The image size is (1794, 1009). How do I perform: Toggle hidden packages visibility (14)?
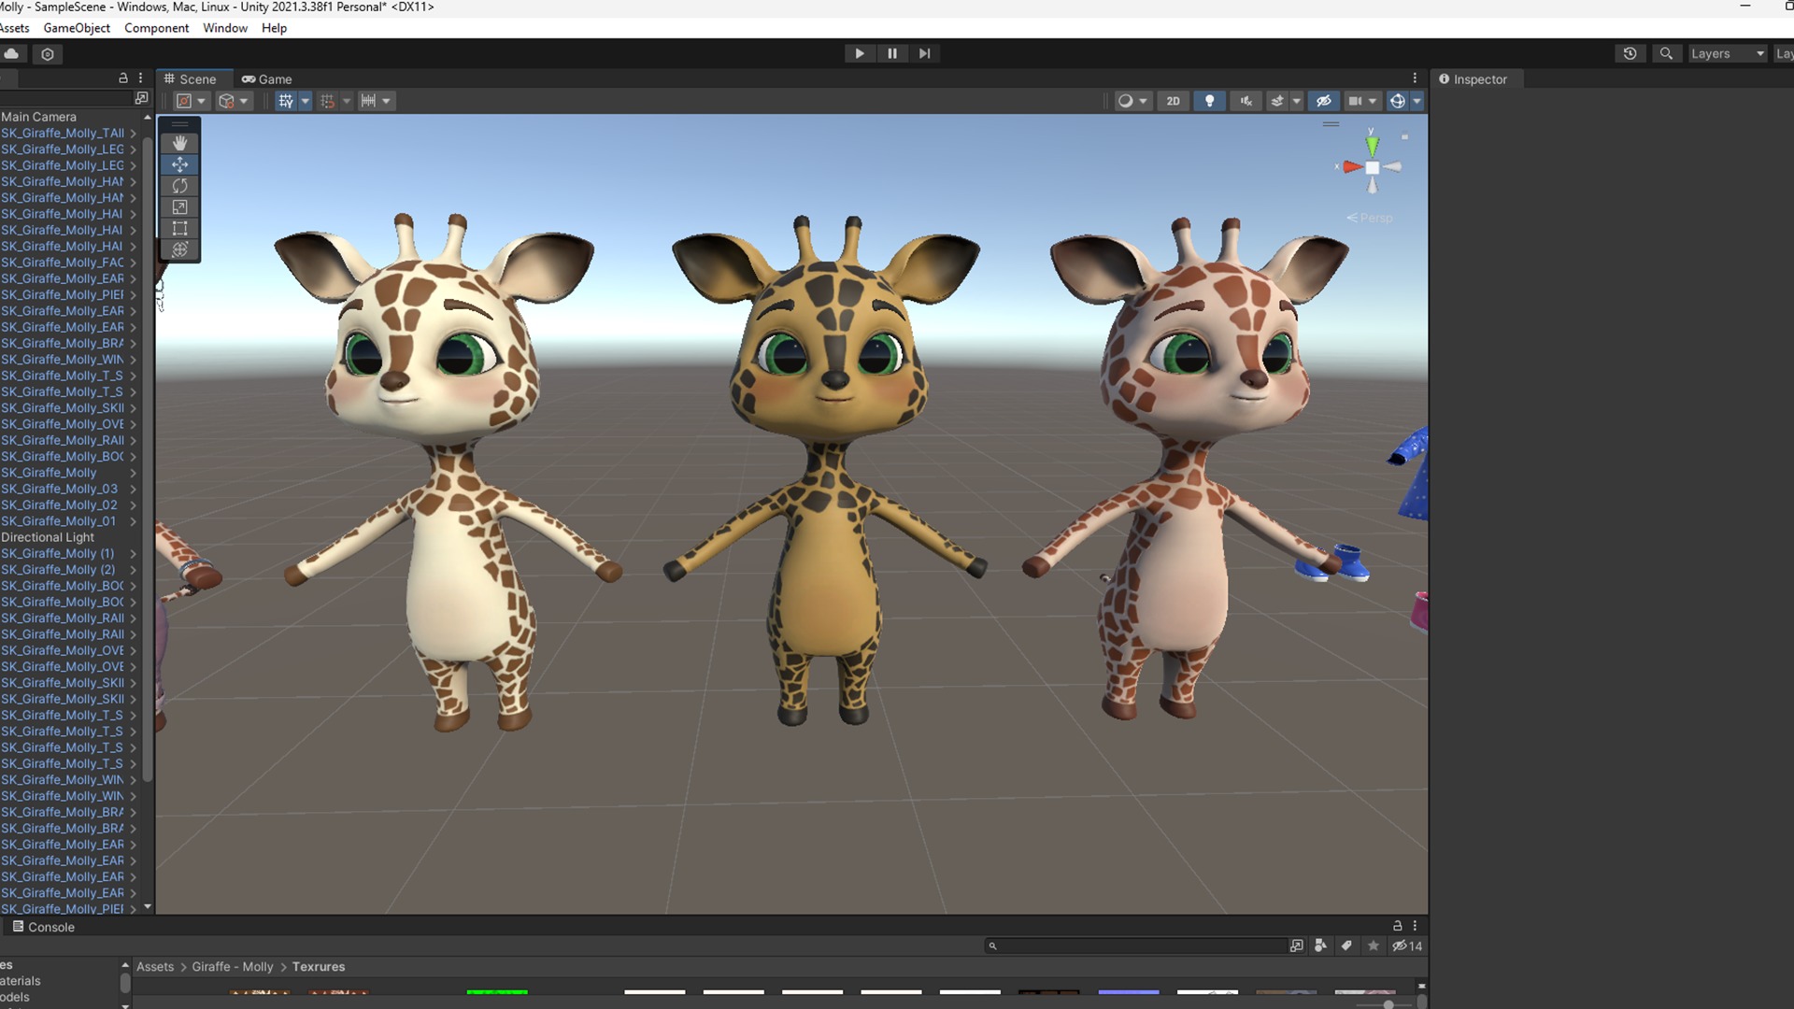point(1407,945)
